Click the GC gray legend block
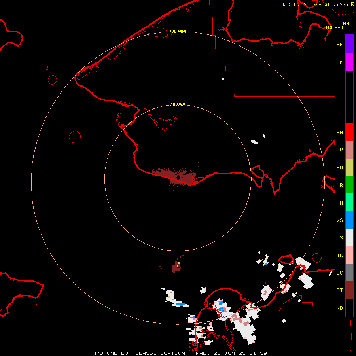 coord(349,273)
